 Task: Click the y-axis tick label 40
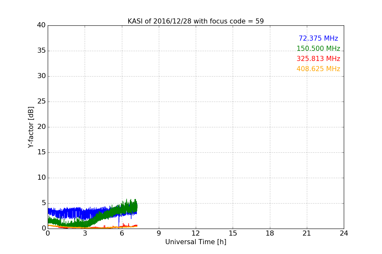(41, 25)
